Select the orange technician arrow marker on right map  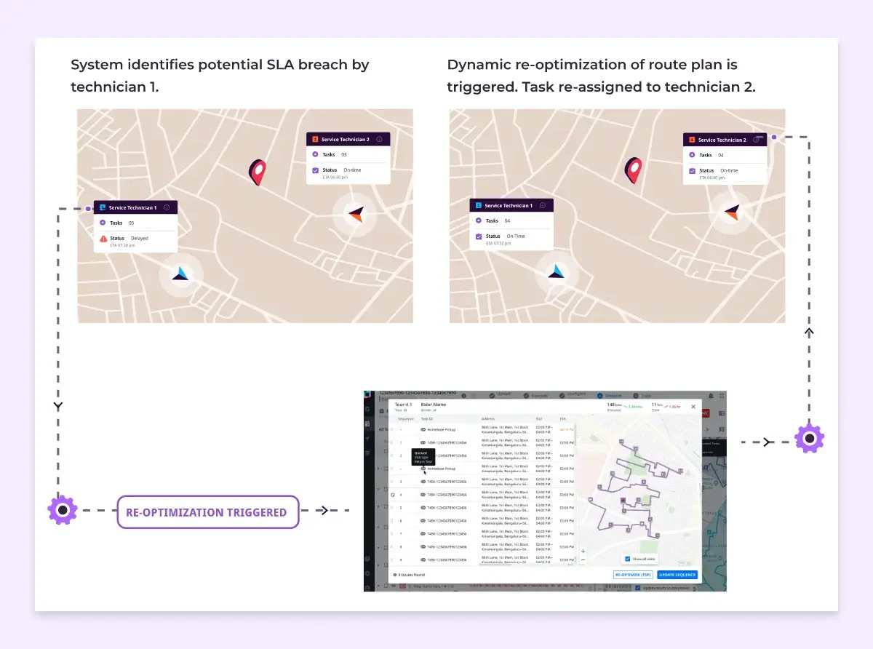(x=732, y=212)
